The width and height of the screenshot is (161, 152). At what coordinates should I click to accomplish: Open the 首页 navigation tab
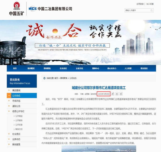click(15, 68)
